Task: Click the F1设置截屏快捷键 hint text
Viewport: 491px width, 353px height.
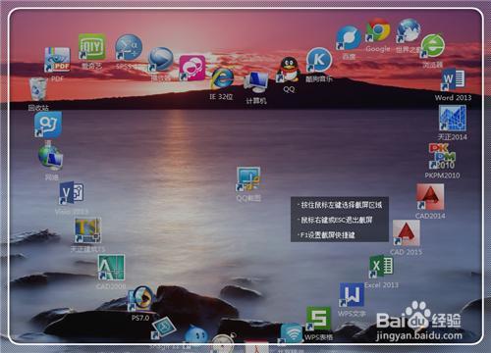Action: pos(327,235)
